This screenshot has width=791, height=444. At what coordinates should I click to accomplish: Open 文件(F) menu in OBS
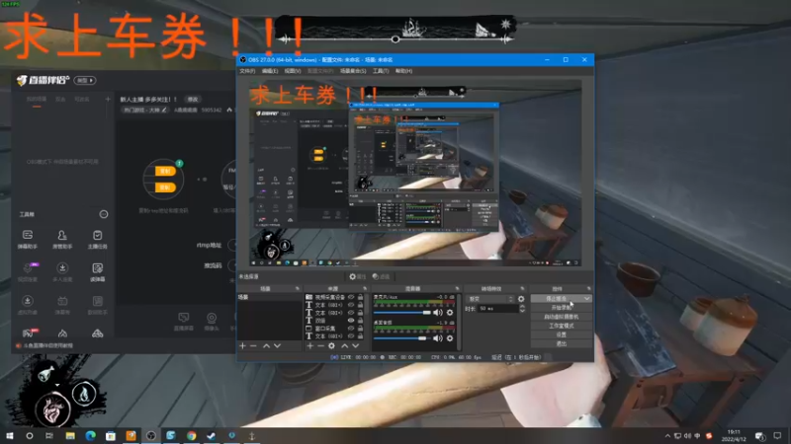pos(247,71)
